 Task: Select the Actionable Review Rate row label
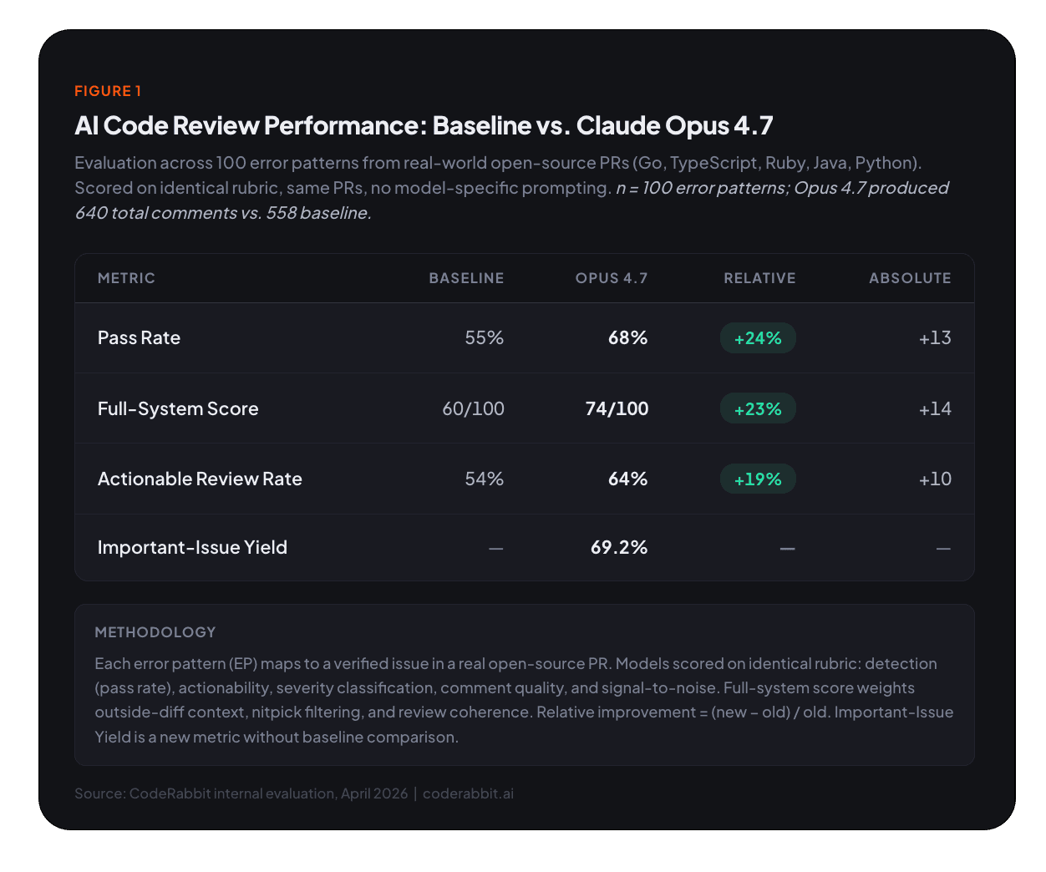coord(200,479)
